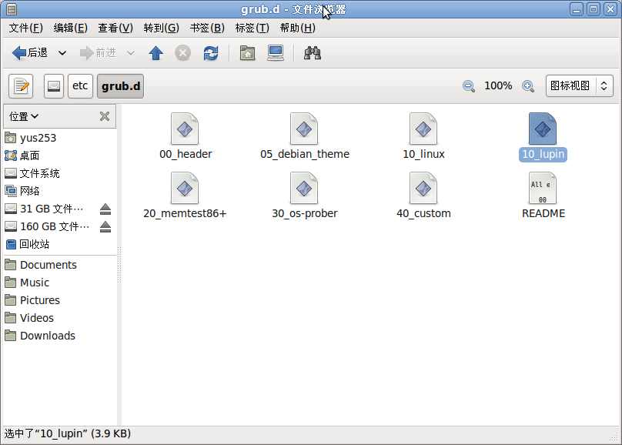Maximize the grub.d file browser window
Image resolution: width=622 pixels, height=445 pixels.
(594, 9)
